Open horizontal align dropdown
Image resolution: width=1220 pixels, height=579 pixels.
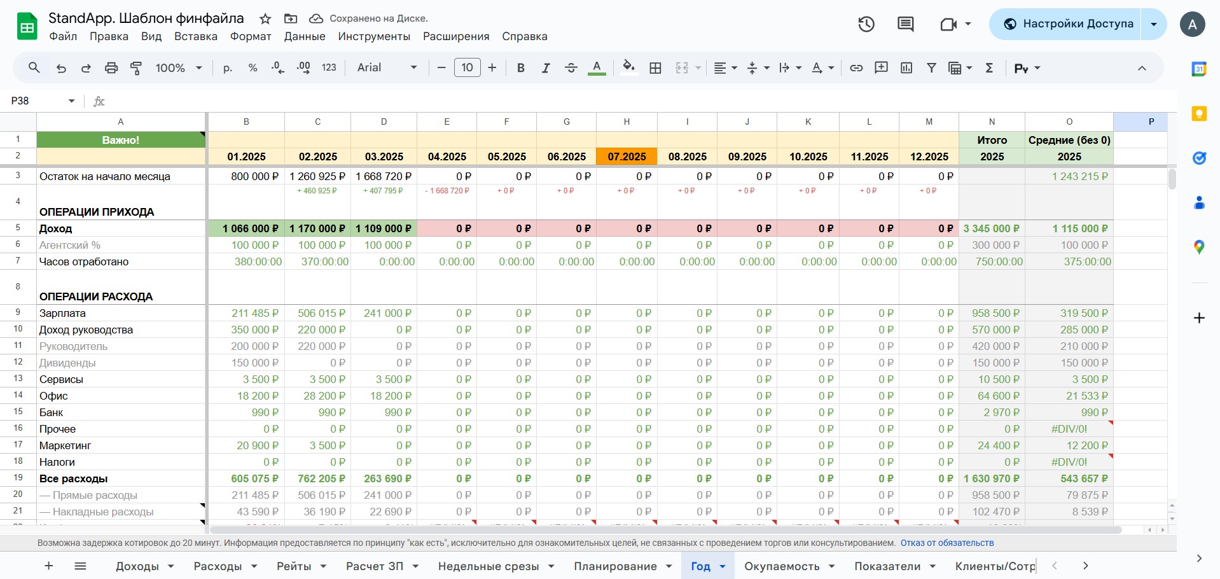[x=724, y=68]
